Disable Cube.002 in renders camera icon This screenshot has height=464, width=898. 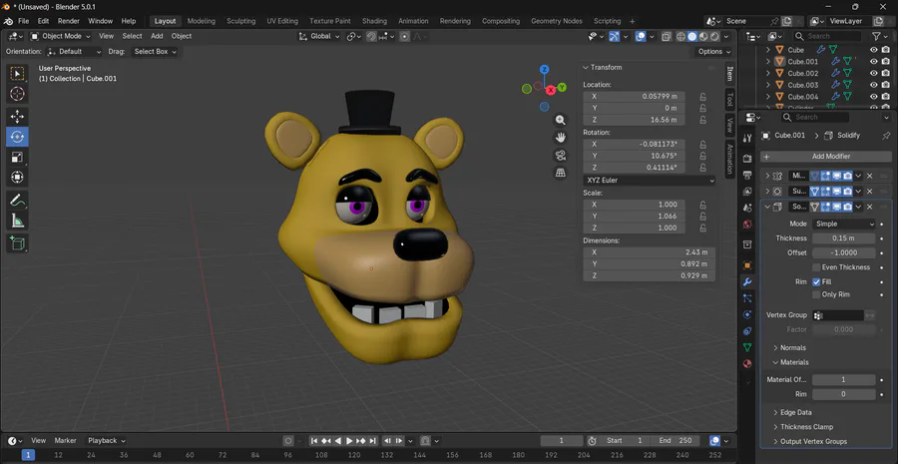(885, 73)
